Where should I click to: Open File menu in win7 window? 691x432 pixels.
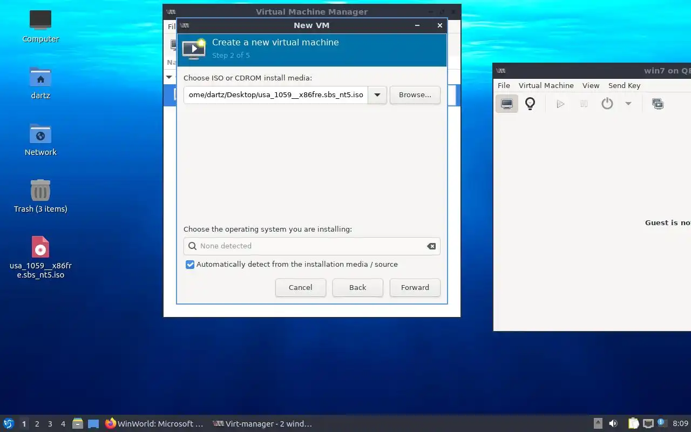coord(504,85)
